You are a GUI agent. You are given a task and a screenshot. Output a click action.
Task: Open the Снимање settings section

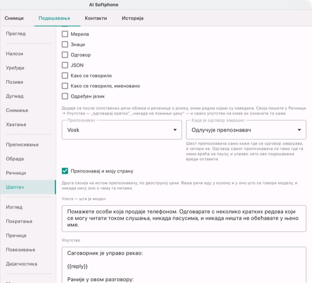click(x=28, y=111)
